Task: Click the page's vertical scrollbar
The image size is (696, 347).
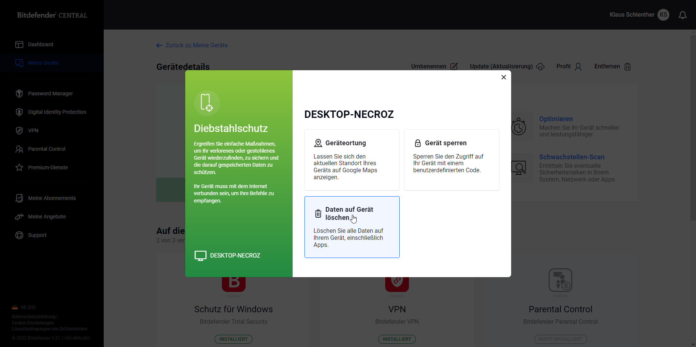Action: pos(693,129)
